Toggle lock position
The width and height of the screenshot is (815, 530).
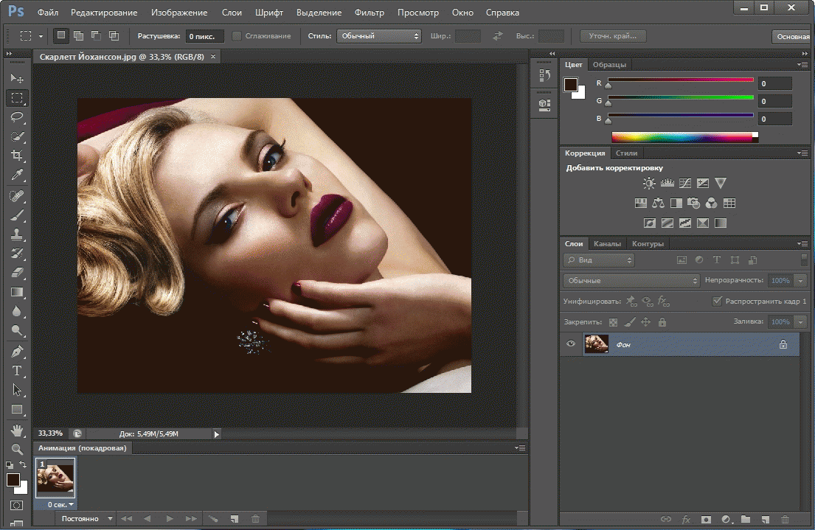(x=645, y=322)
